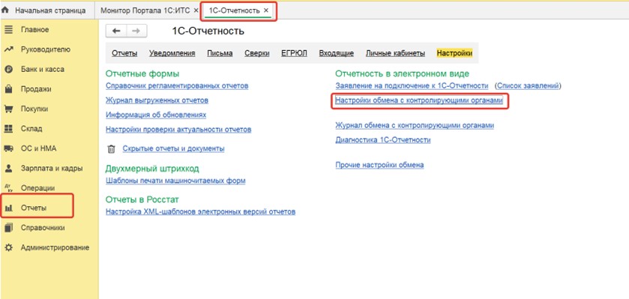The width and height of the screenshot is (629, 299).
Task: Close the Монитор Портала 1С:ИТС tab
Action: [x=196, y=10]
